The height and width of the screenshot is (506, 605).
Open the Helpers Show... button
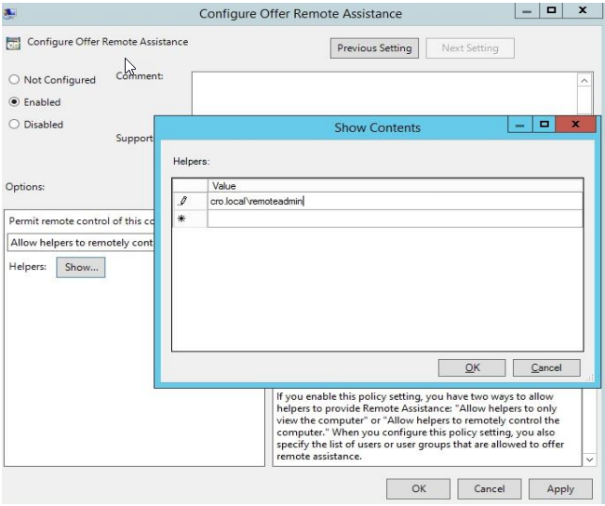[81, 267]
